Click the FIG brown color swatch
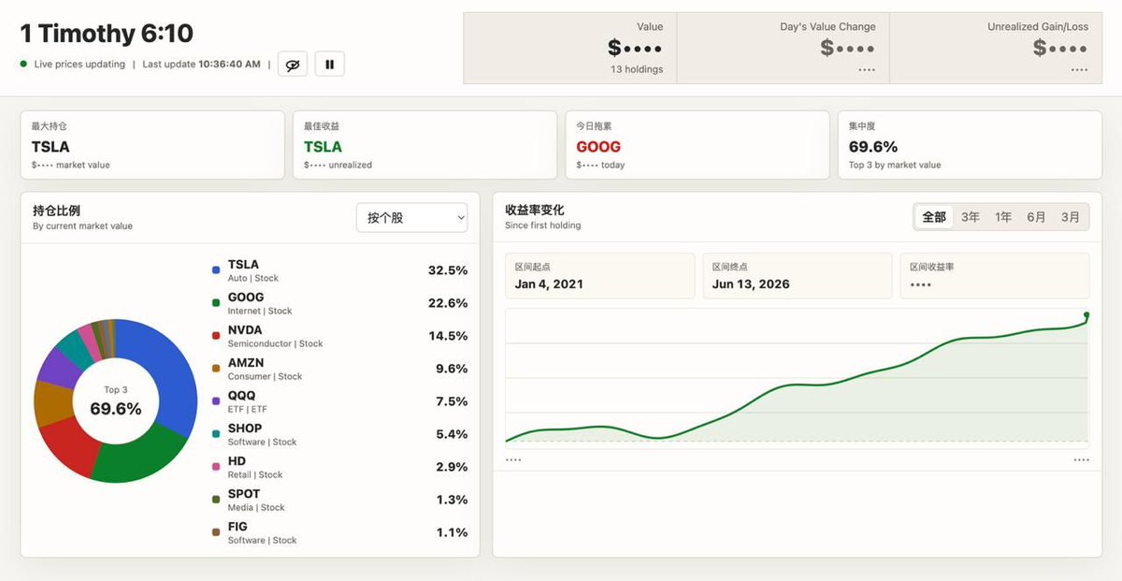1122x581 pixels. point(216,532)
